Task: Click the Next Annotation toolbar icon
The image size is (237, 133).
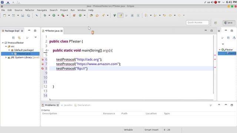Action: coord(146,15)
